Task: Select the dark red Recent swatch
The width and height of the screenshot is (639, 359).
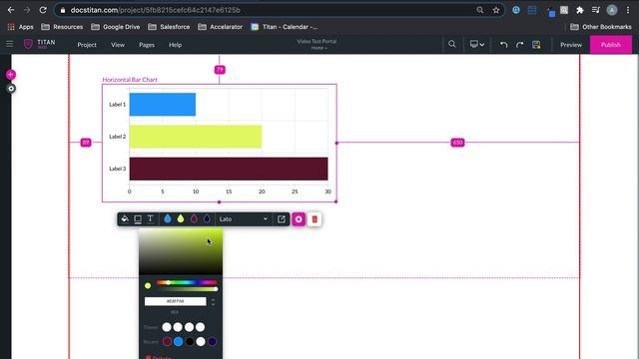Action: (167, 341)
